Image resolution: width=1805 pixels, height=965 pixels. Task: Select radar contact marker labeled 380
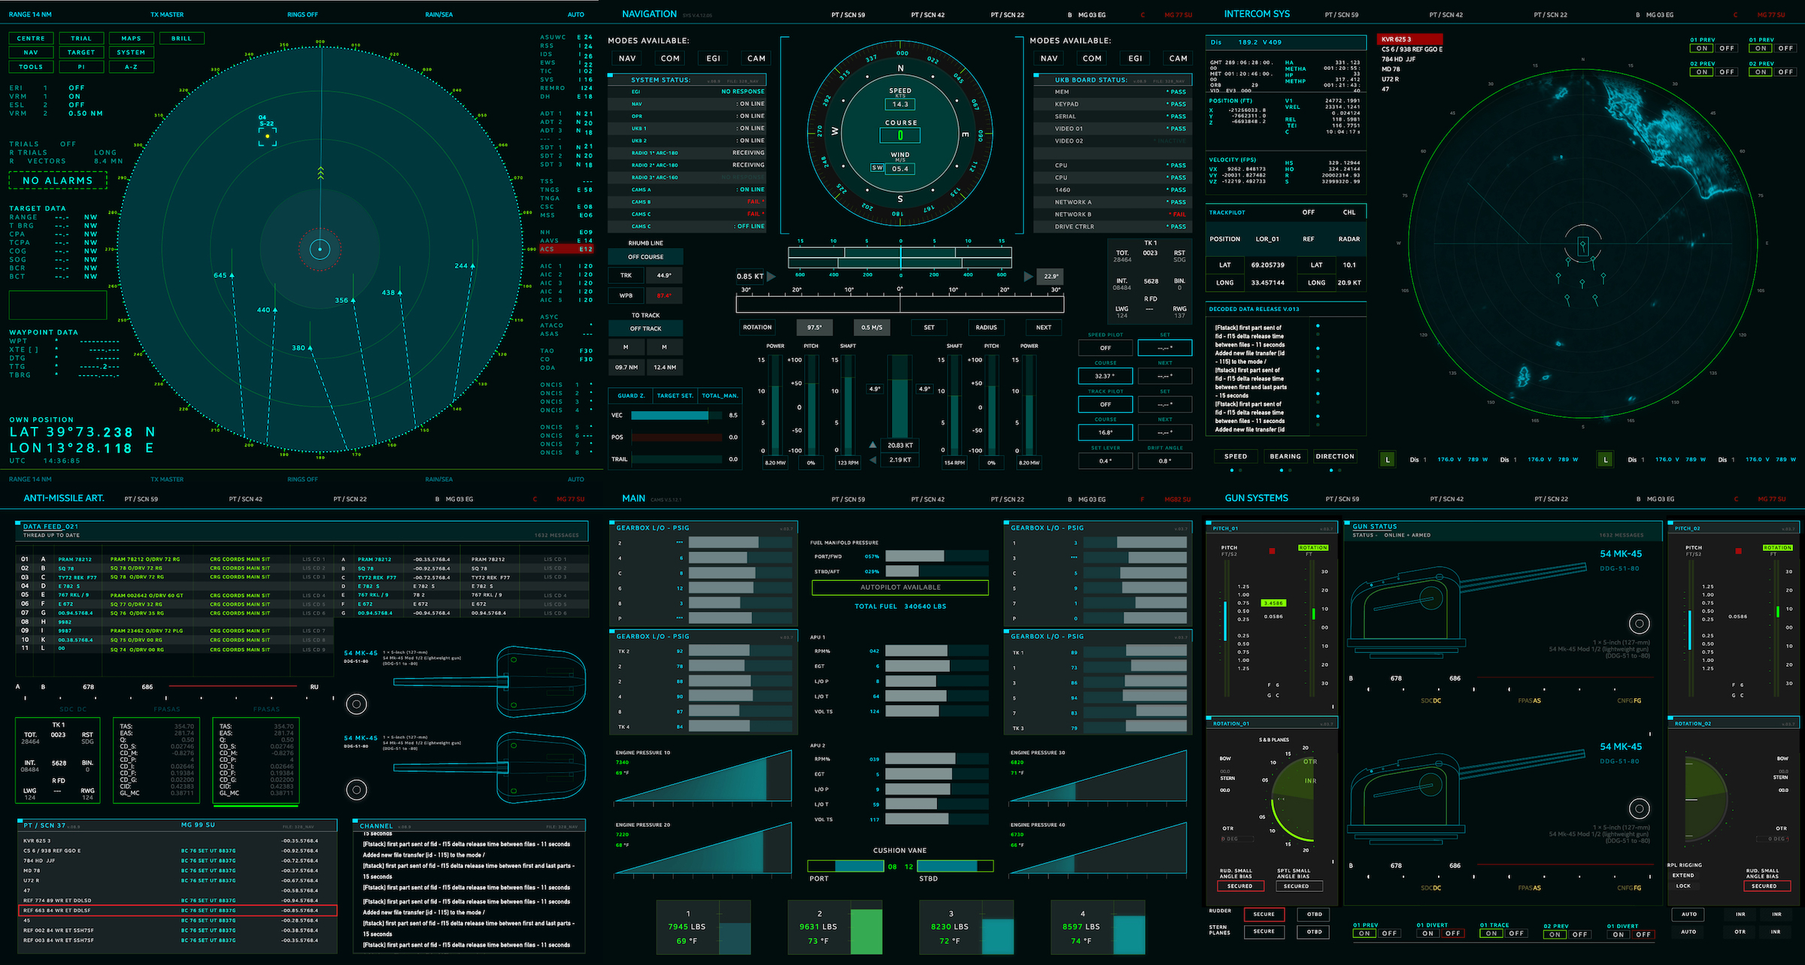click(310, 347)
